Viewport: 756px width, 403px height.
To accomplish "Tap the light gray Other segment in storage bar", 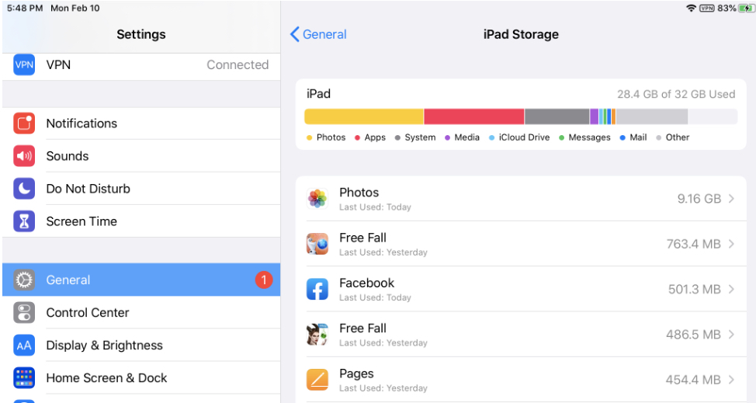I will 652,116.
